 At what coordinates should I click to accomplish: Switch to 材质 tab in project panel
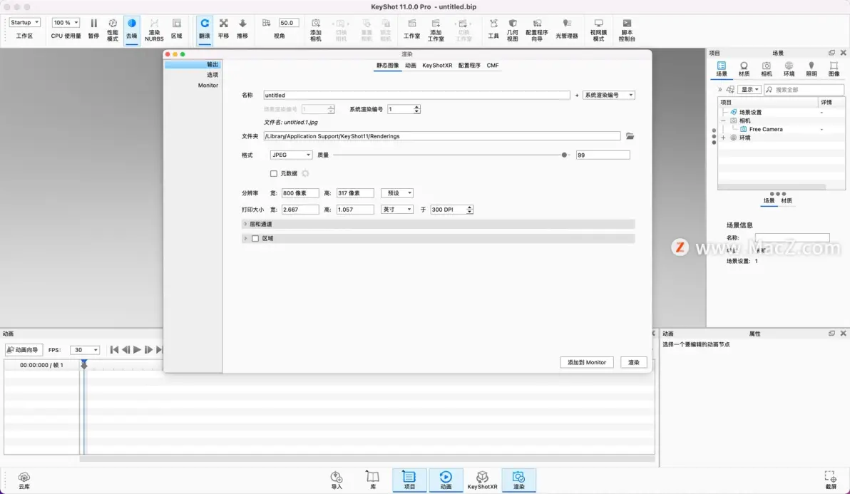click(744, 69)
